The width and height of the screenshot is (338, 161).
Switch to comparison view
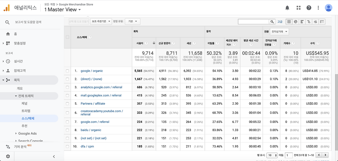point(309,22)
